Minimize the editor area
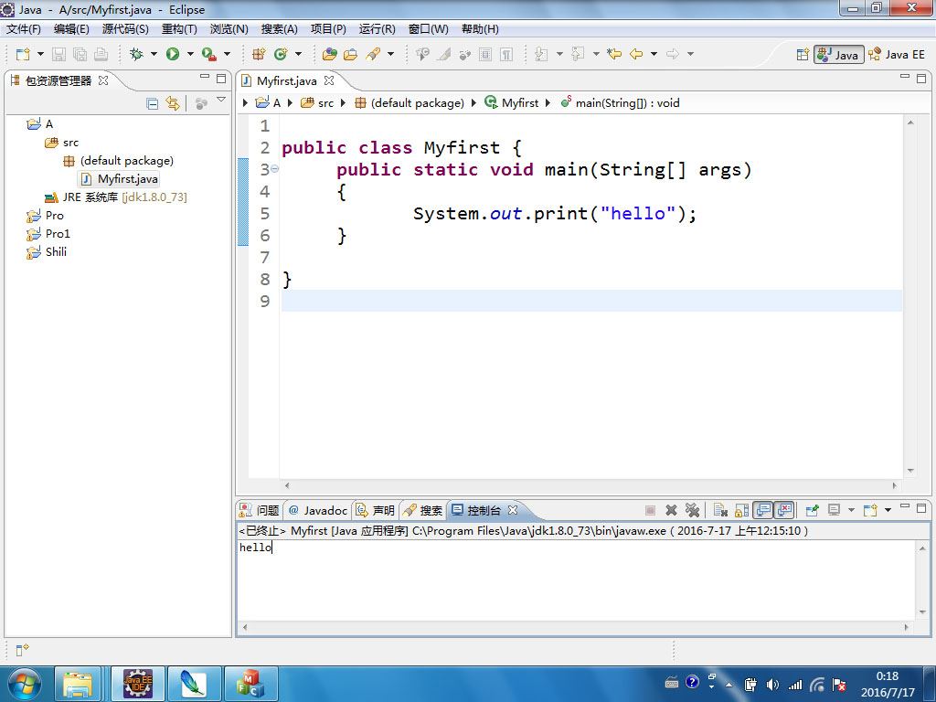The image size is (936, 702). pyautogui.click(x=905, y=77)
